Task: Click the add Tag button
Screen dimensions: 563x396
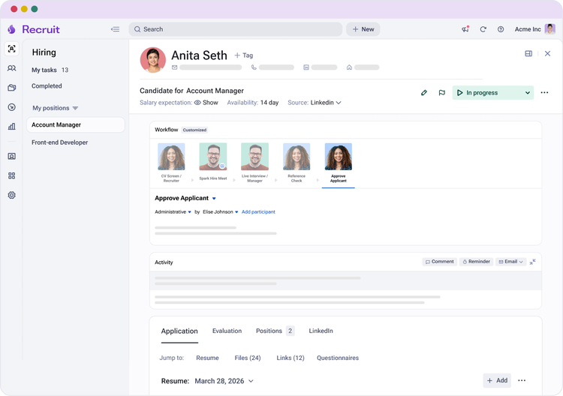Action: click(244, 55)
